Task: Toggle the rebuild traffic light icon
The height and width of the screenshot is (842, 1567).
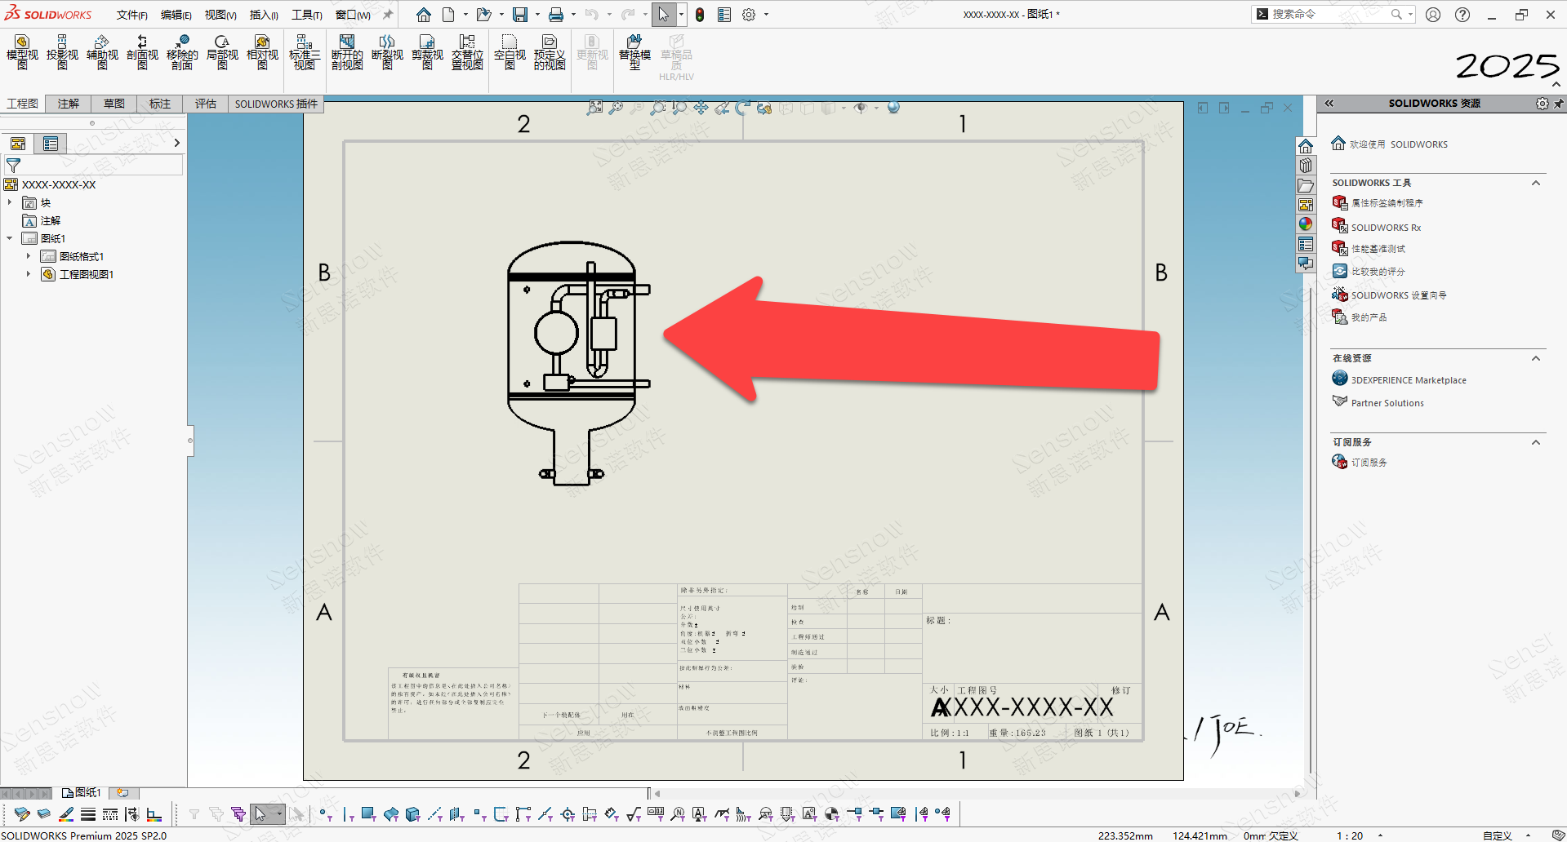Action: pyautogui.click(x=700, y=15)
